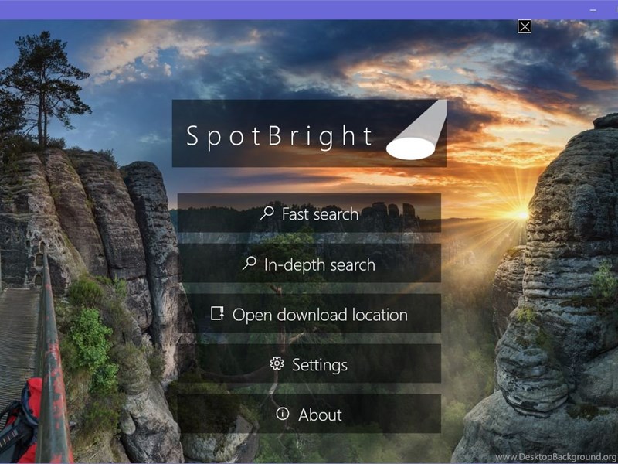Click the SpotBright wordmark text
The image size is (618, 464).
(280, 137)
